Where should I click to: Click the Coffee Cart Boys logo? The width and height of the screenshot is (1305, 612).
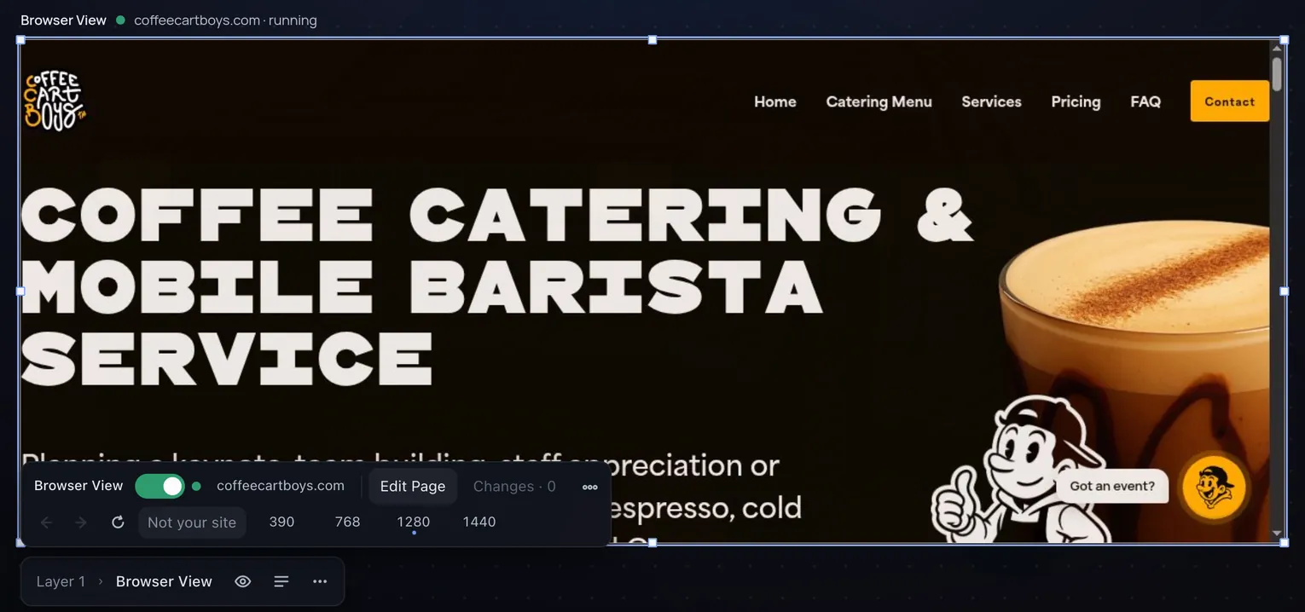click(55, 101)
